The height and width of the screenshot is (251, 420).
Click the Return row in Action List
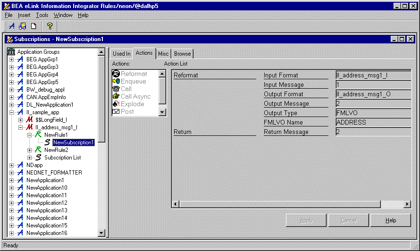click(215, 132)
